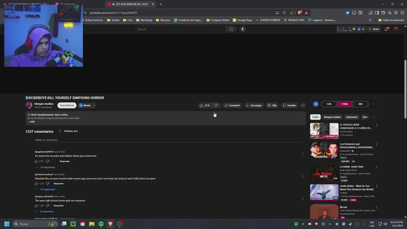Open Todos los favoritos folder
The width and height of the screenshot is (407, 229).
point(391,20)
